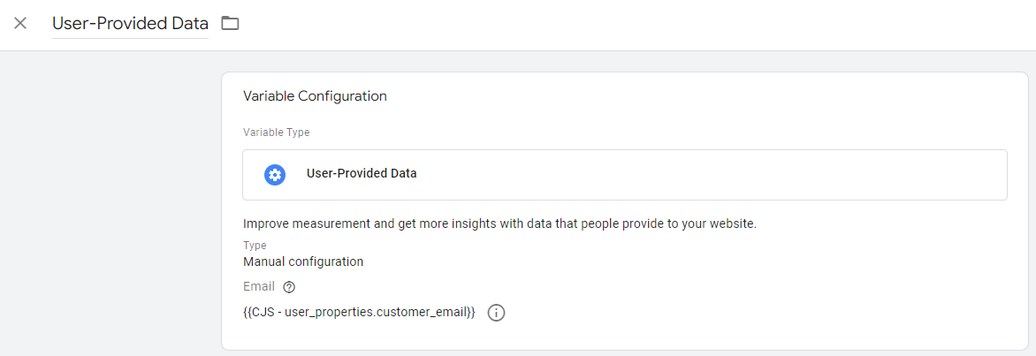Image resolution: width=1036 pixels, height=356 pixels.
Task: Click the Manual configuration type value
Action: 303,261
